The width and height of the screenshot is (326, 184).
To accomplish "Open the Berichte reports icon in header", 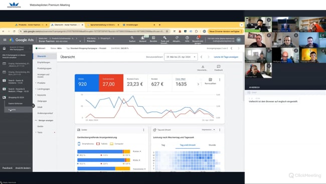I will pyautogui.click(x=153, y=39).
